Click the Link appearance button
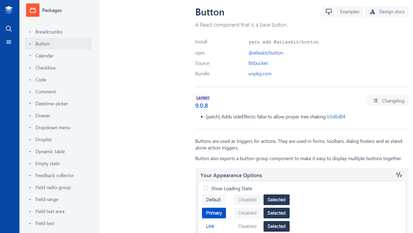 click(210, 226)
